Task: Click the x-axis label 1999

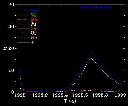Action: point(120,95)
